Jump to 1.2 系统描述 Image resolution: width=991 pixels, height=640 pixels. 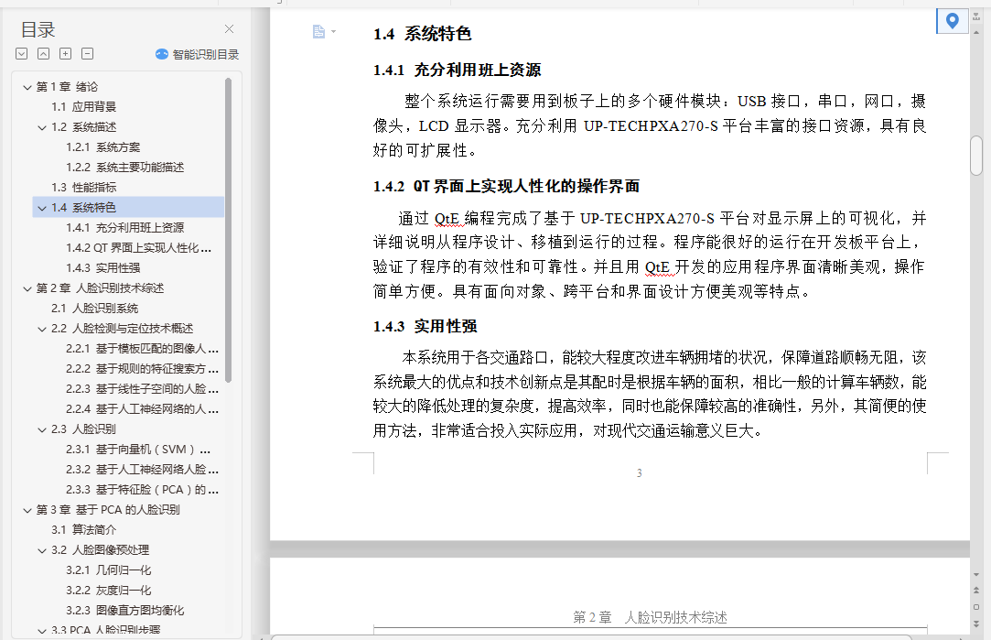coord(84,127)
